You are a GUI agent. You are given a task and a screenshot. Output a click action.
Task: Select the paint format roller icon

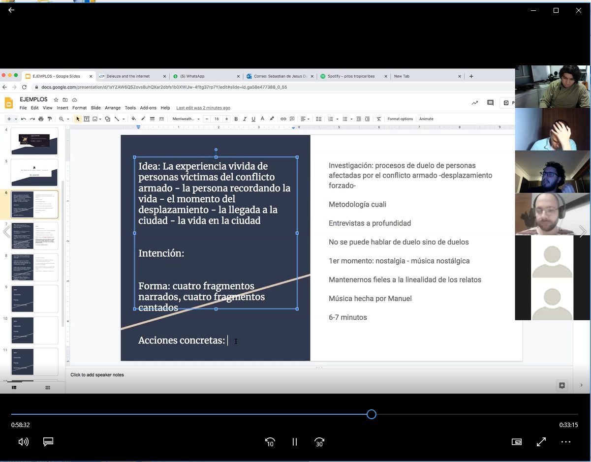click(49, 119)
